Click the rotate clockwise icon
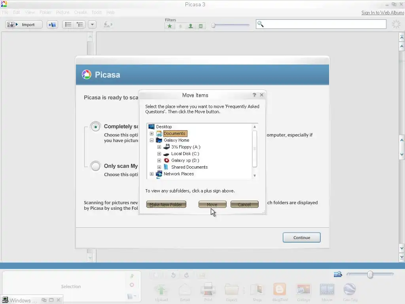This screenshot has width=405, height=304. [x=187, y=275]
